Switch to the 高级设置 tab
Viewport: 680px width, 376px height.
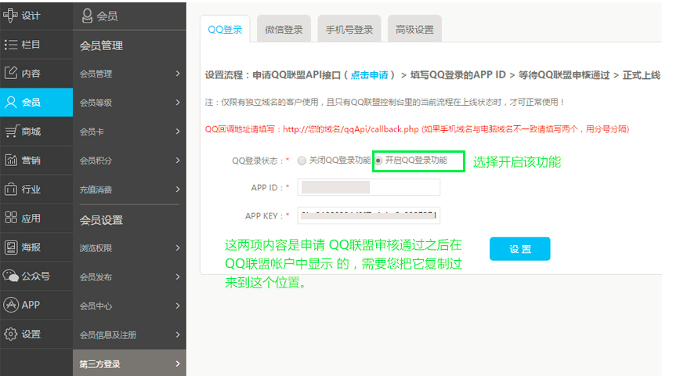pyautogui.click(x=414, y=29)
